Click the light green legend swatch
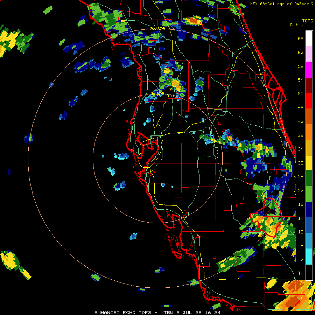 coord(309,194)
